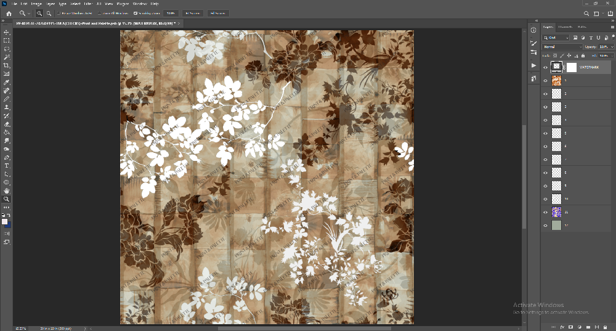Screen dimensions: 616x331
Task: Select the Clone Stamp tool
Action: pos(6,107)
